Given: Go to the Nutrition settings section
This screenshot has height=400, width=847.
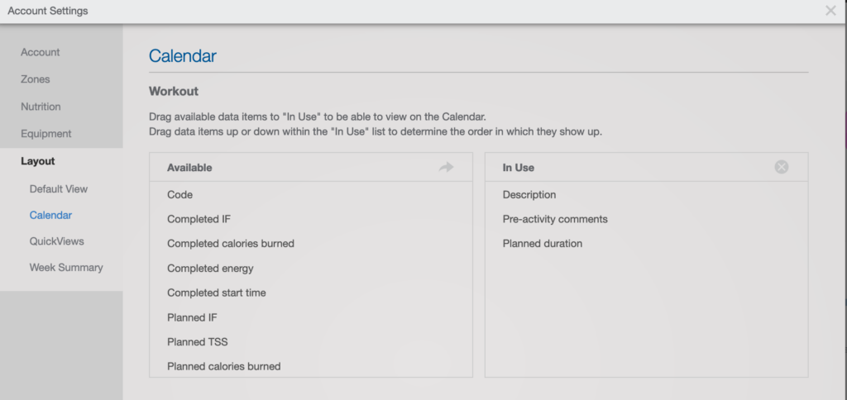Looking at the screenshot, I should (41, 107).
